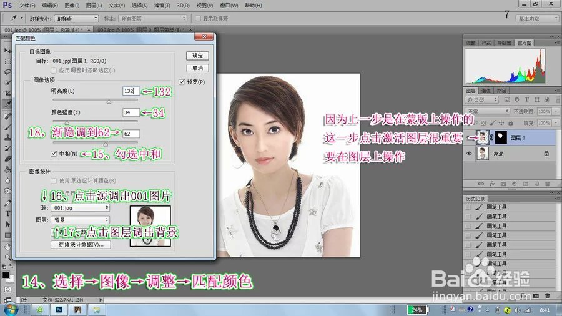Toggle the Show Sampling Ring checkbox

tap(198, 18)
